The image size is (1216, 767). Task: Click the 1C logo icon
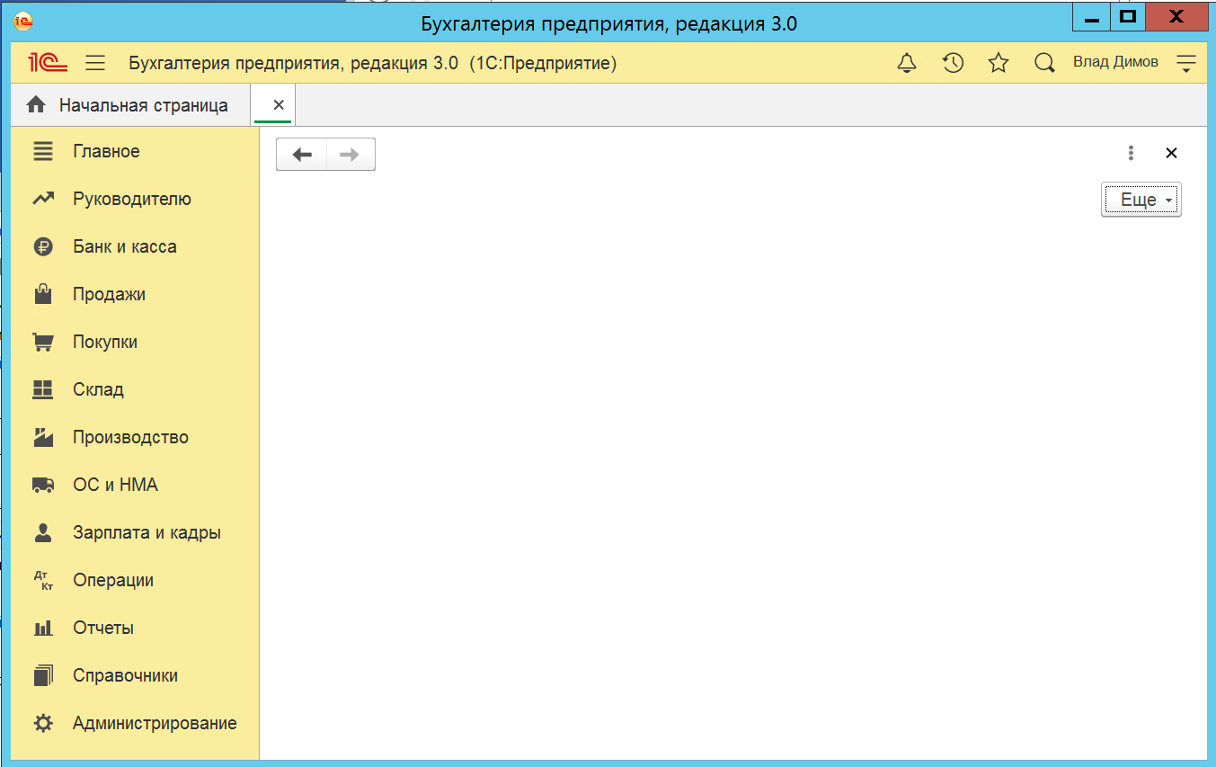tap(49, 63)
